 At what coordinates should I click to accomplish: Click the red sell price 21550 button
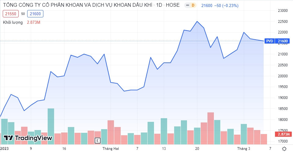(11, 14)
